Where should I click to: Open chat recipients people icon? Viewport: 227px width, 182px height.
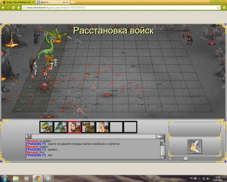tap(28, 136)
